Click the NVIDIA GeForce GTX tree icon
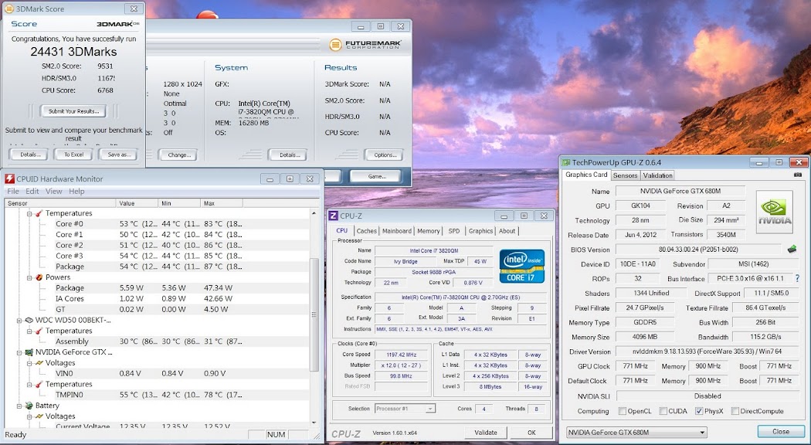This screenshot has height=445, width=811. [29, 352]
